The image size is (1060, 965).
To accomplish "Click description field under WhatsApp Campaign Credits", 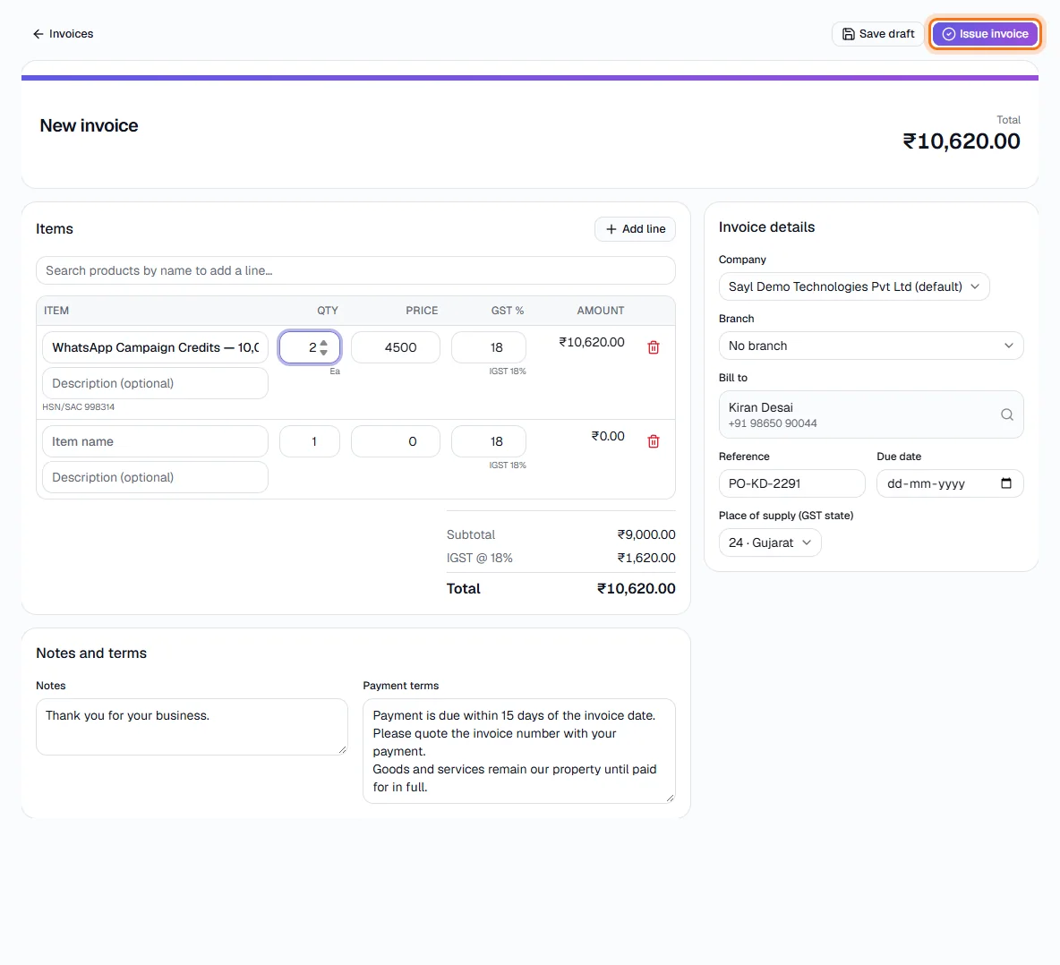I will [x=156, y=383].
